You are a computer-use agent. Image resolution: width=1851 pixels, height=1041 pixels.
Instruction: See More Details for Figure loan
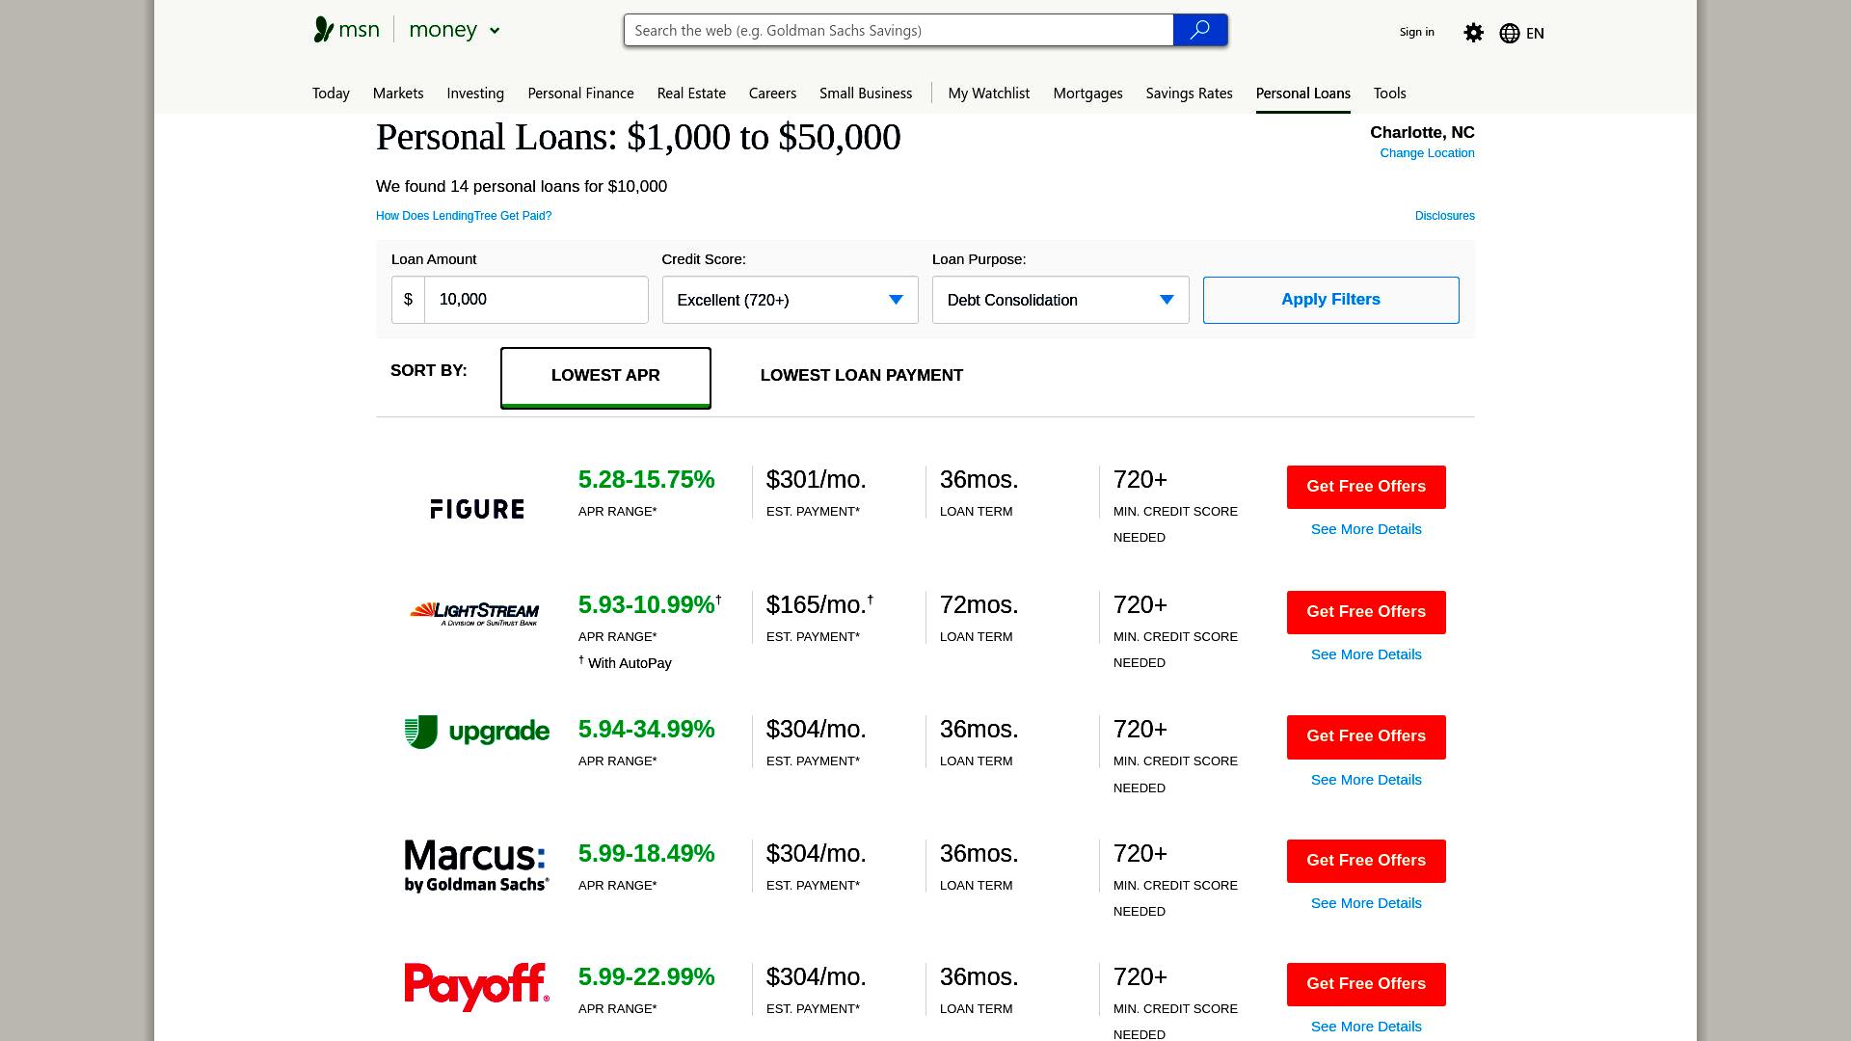(1366, 529)
